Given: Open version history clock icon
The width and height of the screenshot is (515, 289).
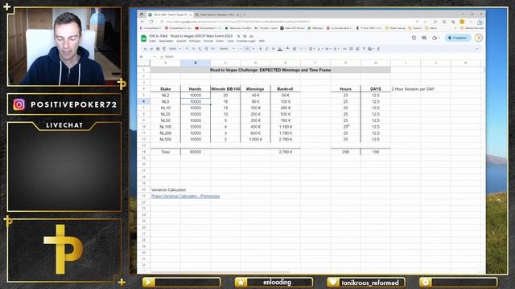Looking at the screenshot, I should (x=414, y=38).
